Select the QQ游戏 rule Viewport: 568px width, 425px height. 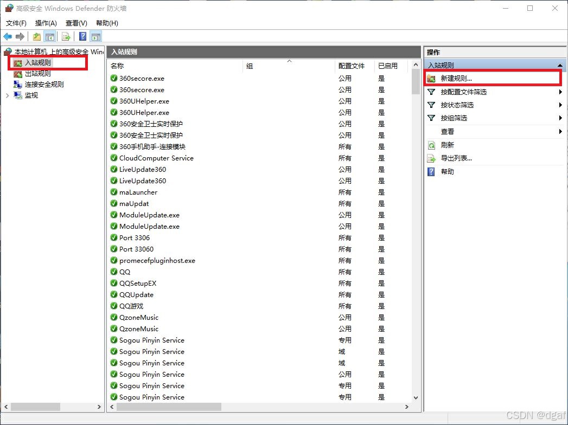coord(131,306)
